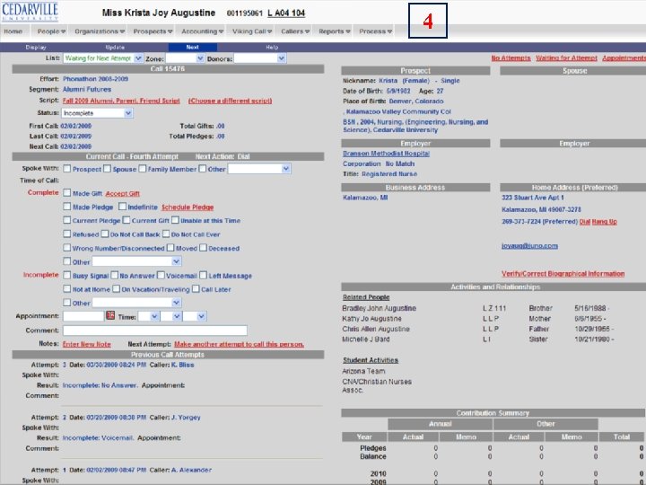This screenshot has height=485, width=646.
Task: Click into the Comment text field
Action: [155, 330]
